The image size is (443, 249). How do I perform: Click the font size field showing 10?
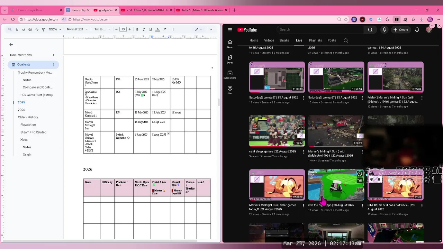(123, 29)
